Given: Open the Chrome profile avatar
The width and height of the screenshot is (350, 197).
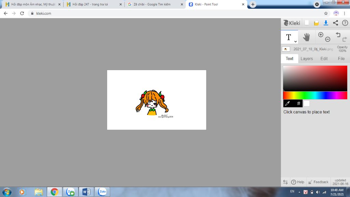Looking at the screenshot, I should click(336, 13).
